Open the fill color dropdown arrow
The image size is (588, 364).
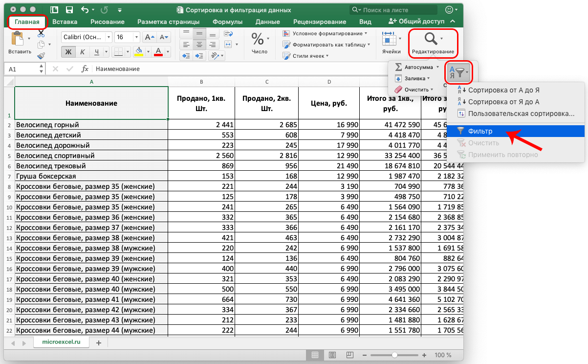(148, 52)
